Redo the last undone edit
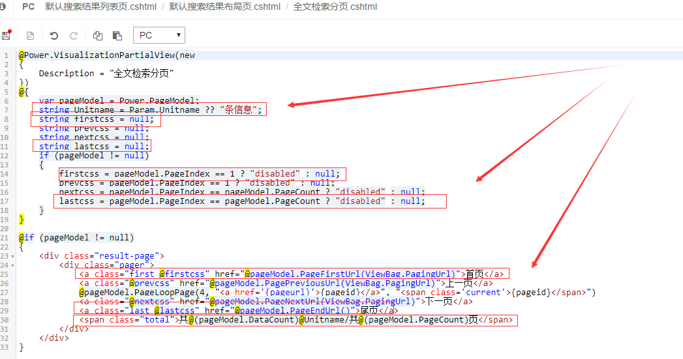683x359 pixels. point(74,35)
